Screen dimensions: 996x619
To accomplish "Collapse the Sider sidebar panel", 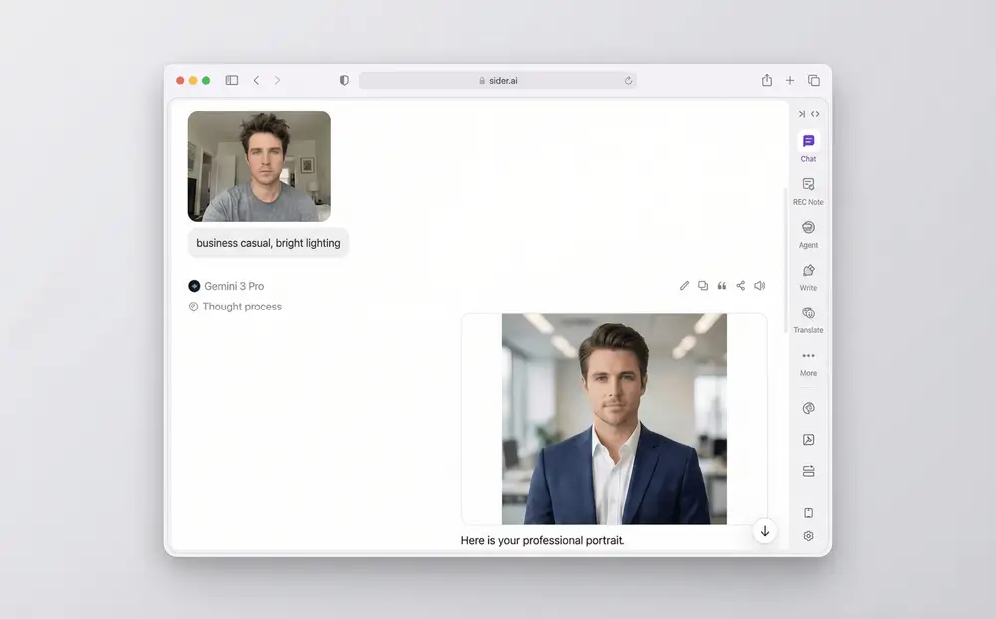I will [802, 114].
